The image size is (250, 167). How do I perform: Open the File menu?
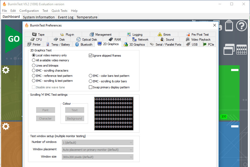point(4,11)
